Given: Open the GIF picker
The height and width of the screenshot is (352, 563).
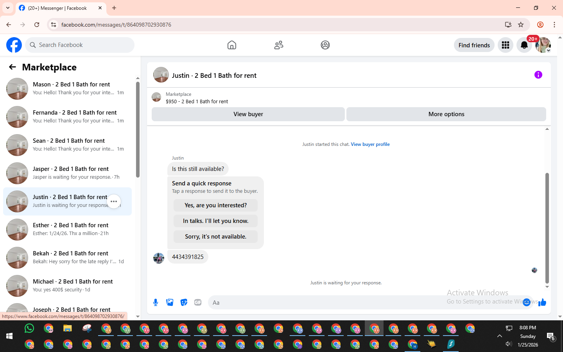Looking at the screenshot, I should pyautogui.click(x=198, y=302).
